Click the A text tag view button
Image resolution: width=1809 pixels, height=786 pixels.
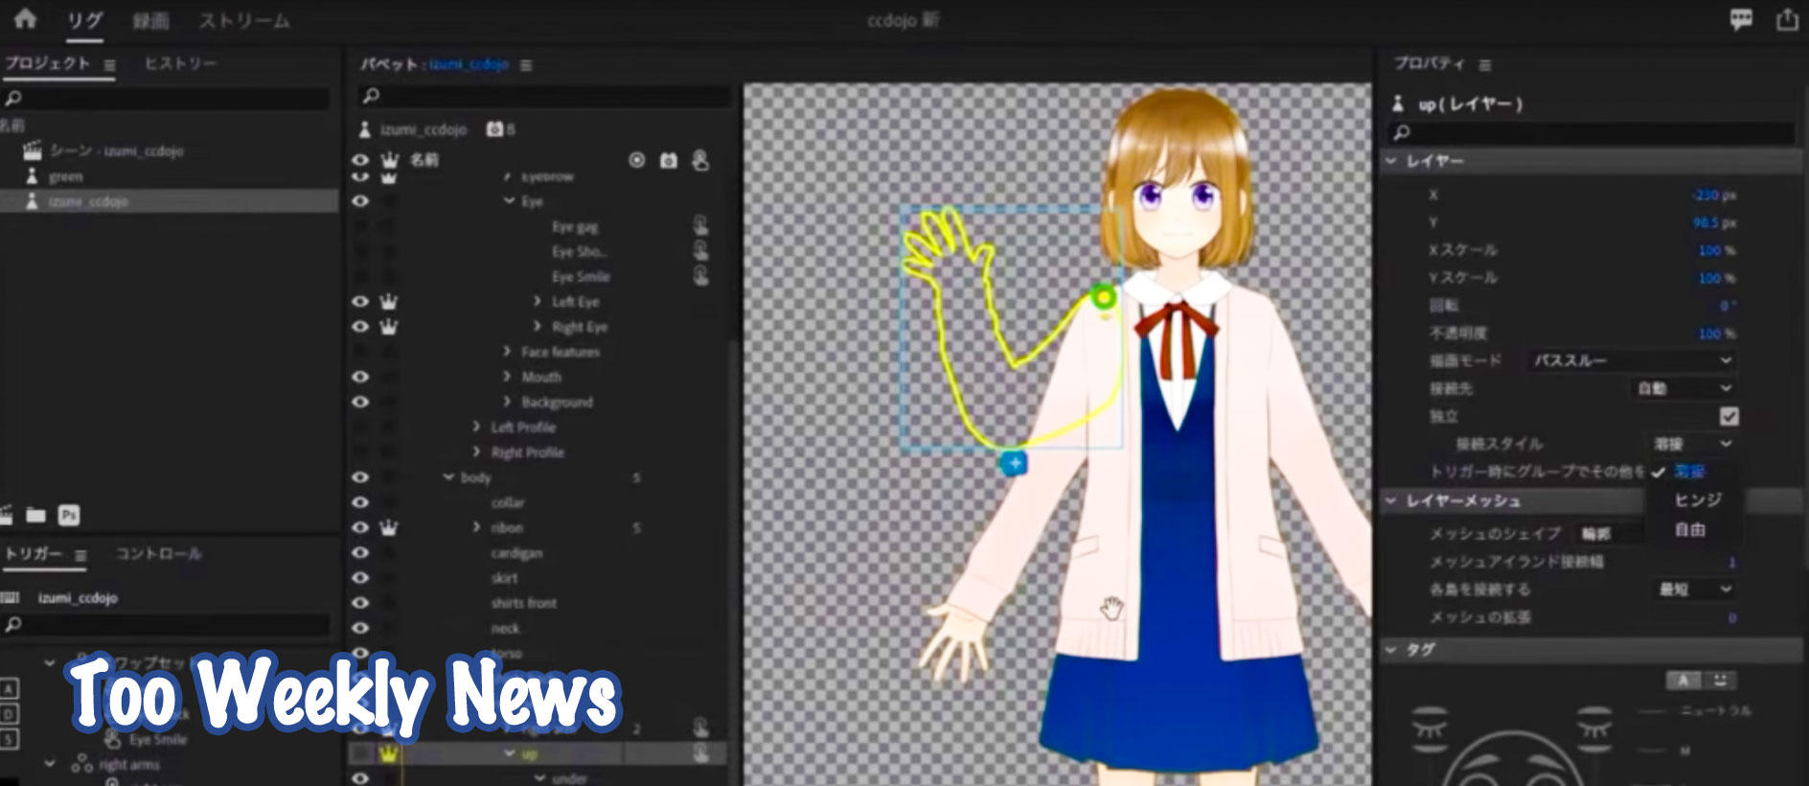pyautogui.click(x=1684, y=681)
